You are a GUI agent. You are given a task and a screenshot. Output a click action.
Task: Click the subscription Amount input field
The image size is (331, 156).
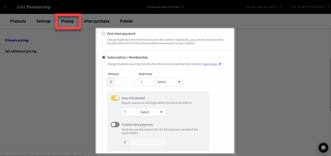[x=124, y=82]
